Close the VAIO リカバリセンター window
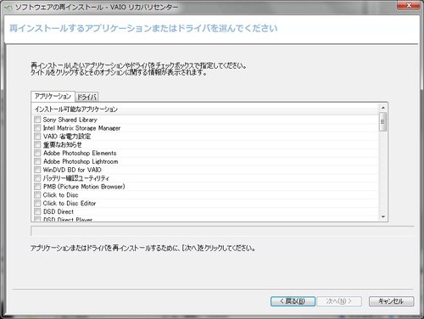The width and height of the screenshot is (424, 319). 409,6
